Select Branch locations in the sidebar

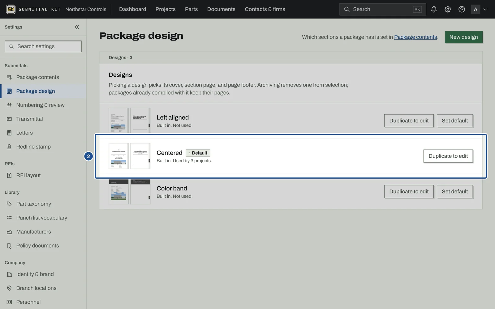tap(43, 288)
